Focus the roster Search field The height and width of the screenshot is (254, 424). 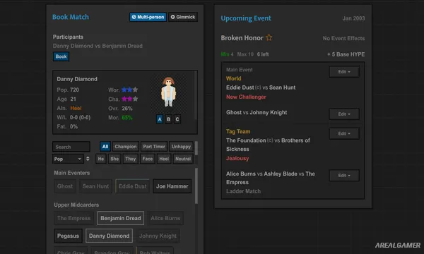71,147
